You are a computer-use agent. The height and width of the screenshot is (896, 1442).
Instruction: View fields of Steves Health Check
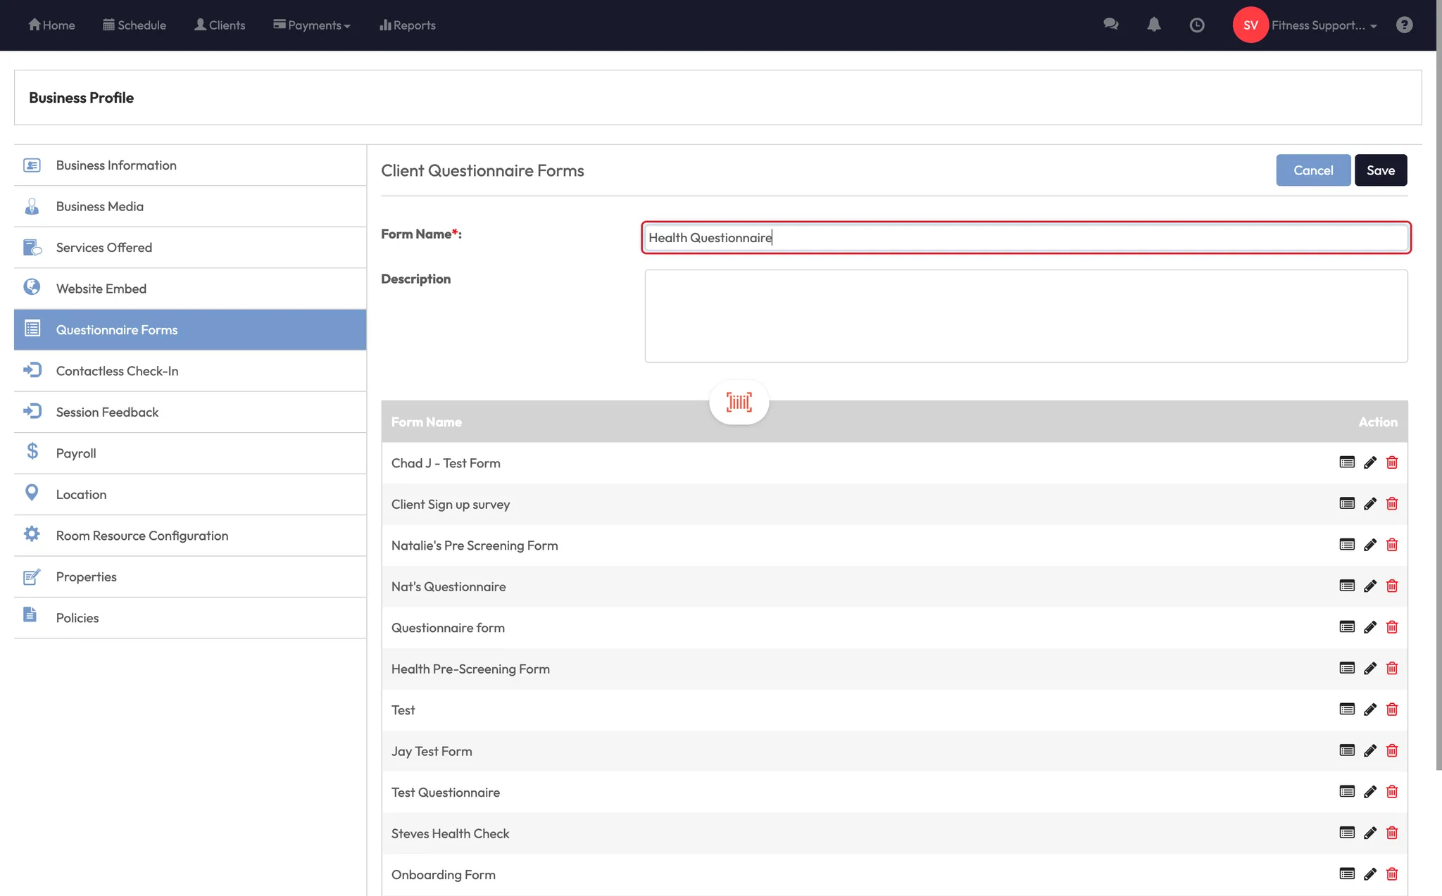click(1346, 833)
